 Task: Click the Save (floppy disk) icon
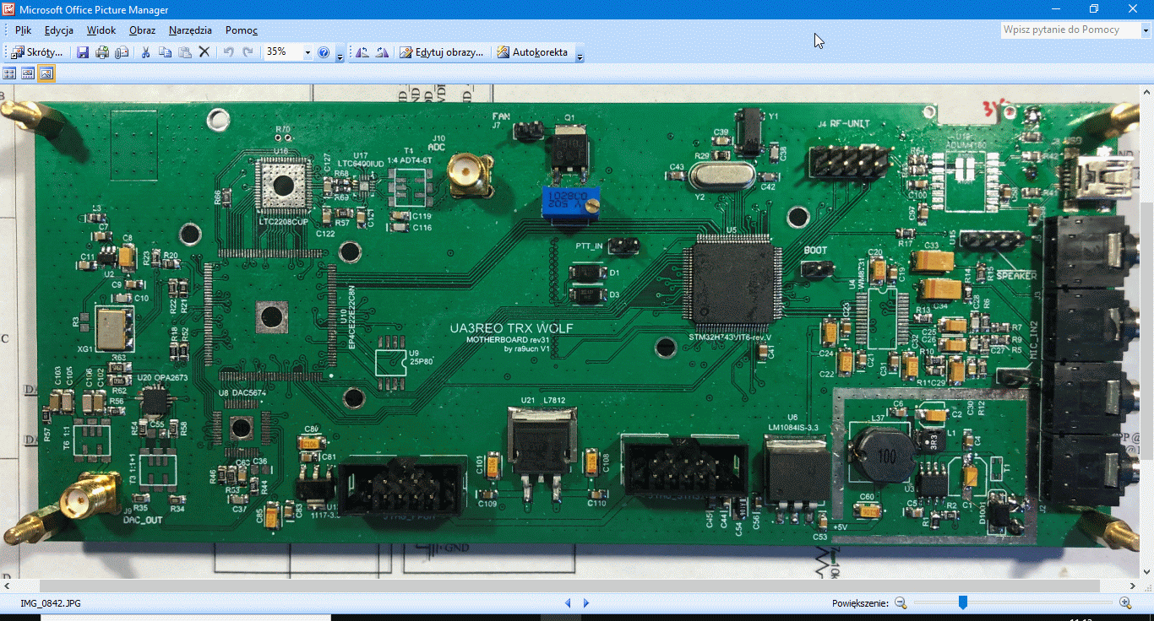[83, 52]
